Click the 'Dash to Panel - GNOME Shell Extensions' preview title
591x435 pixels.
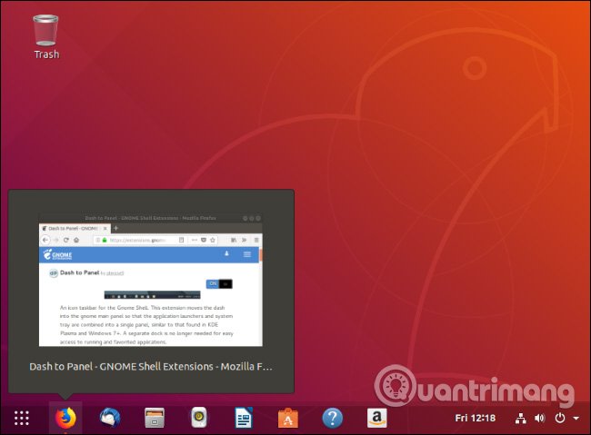[151, 367]
